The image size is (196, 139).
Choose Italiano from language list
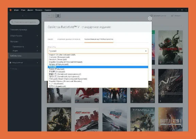[98, 65]
